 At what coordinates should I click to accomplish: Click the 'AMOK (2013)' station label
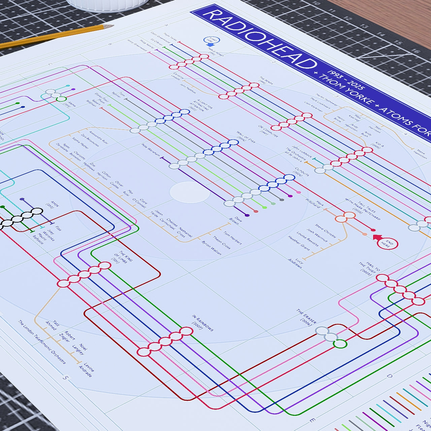[53, 204]
